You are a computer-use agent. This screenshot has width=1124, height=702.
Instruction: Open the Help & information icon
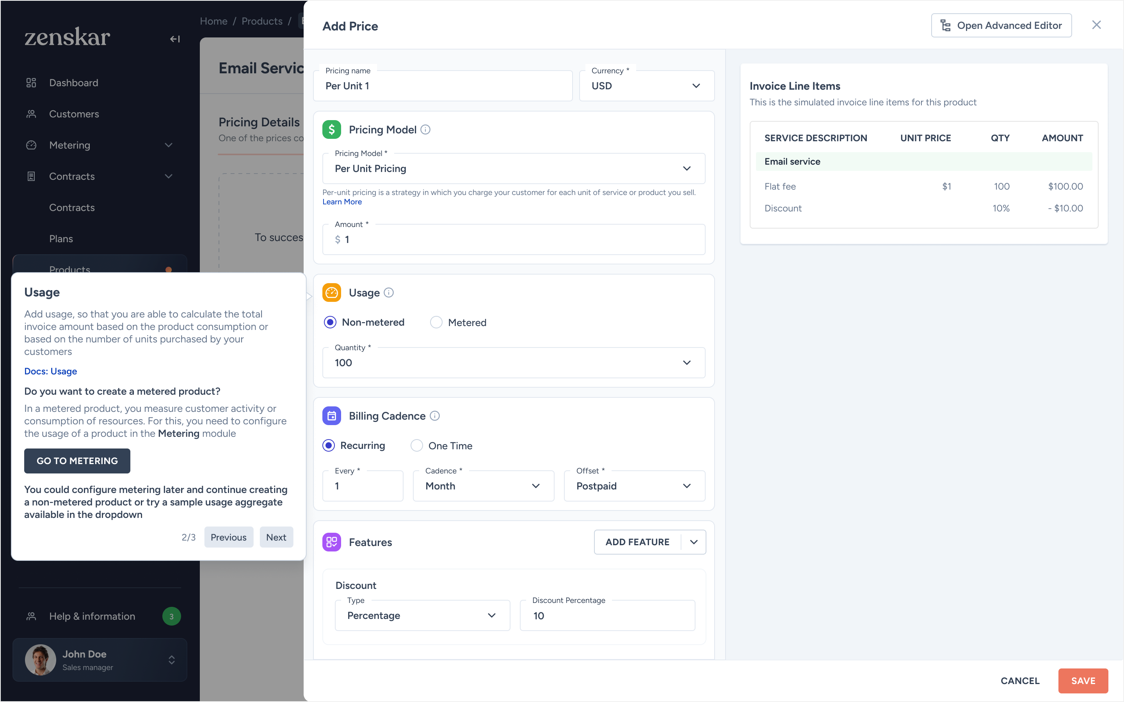point(31,616)
